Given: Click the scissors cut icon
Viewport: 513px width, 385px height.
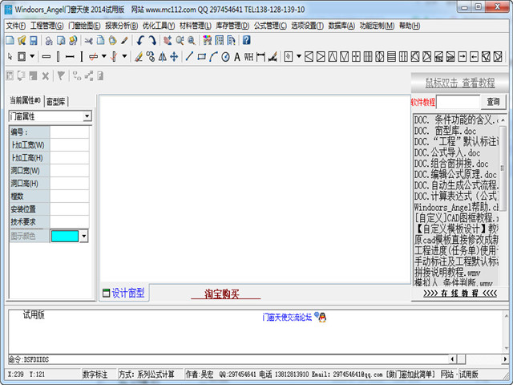Looking at the screenshot, I should [x=89, y=40].
